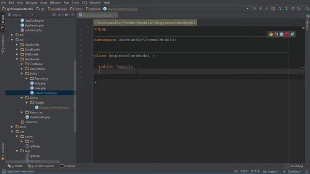The width and height of the screenshot is (310, 174).
Task: Click the Symfony status bar widget
Action: (x=294, y=172)
